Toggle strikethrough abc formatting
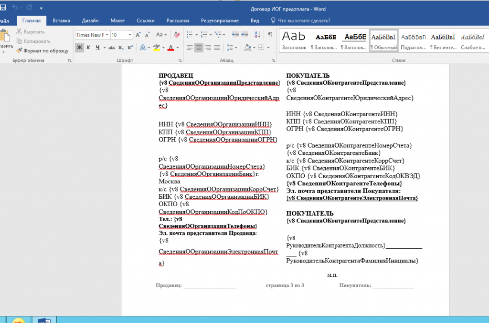Image resolution: width=489 pixels, height=323 pixels. click(112, 48)
